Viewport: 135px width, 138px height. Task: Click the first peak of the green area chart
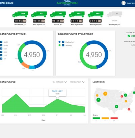[x=16, y=94]
